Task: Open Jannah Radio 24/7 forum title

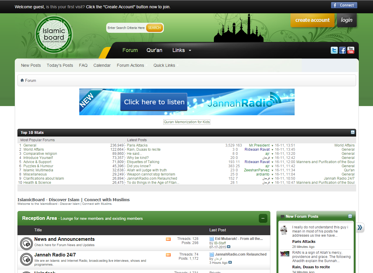Action: pyautogui.click(x=55, y=255)
